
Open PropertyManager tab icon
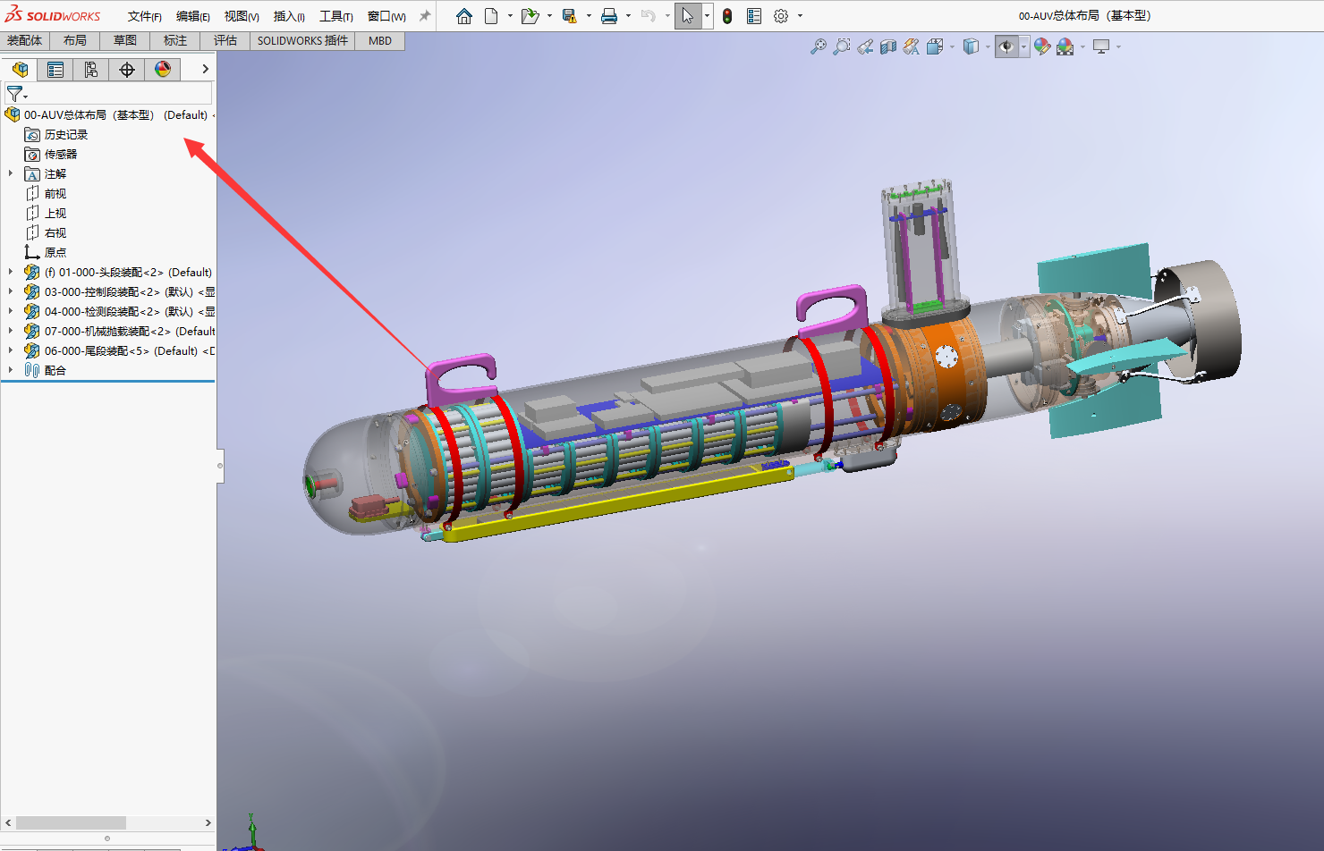pos(55,69)
